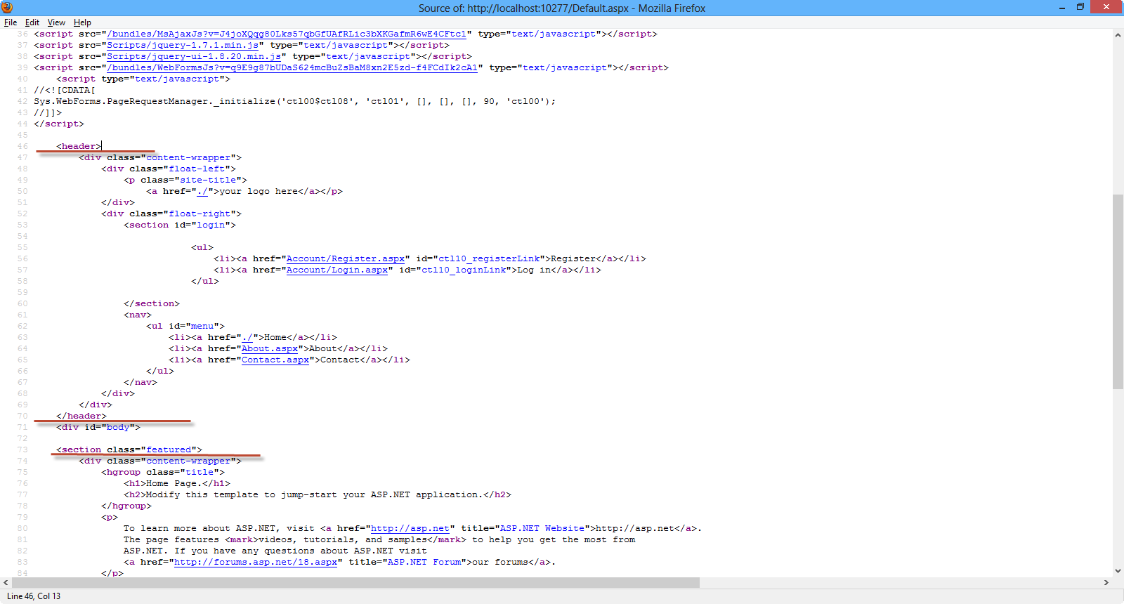Click the "your logo here" text

pyautogui.click(x=259, y=191)
